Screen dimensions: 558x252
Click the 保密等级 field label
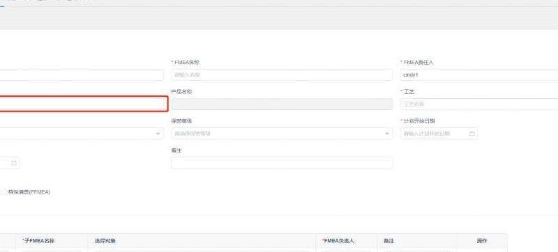tap(181, 121)
